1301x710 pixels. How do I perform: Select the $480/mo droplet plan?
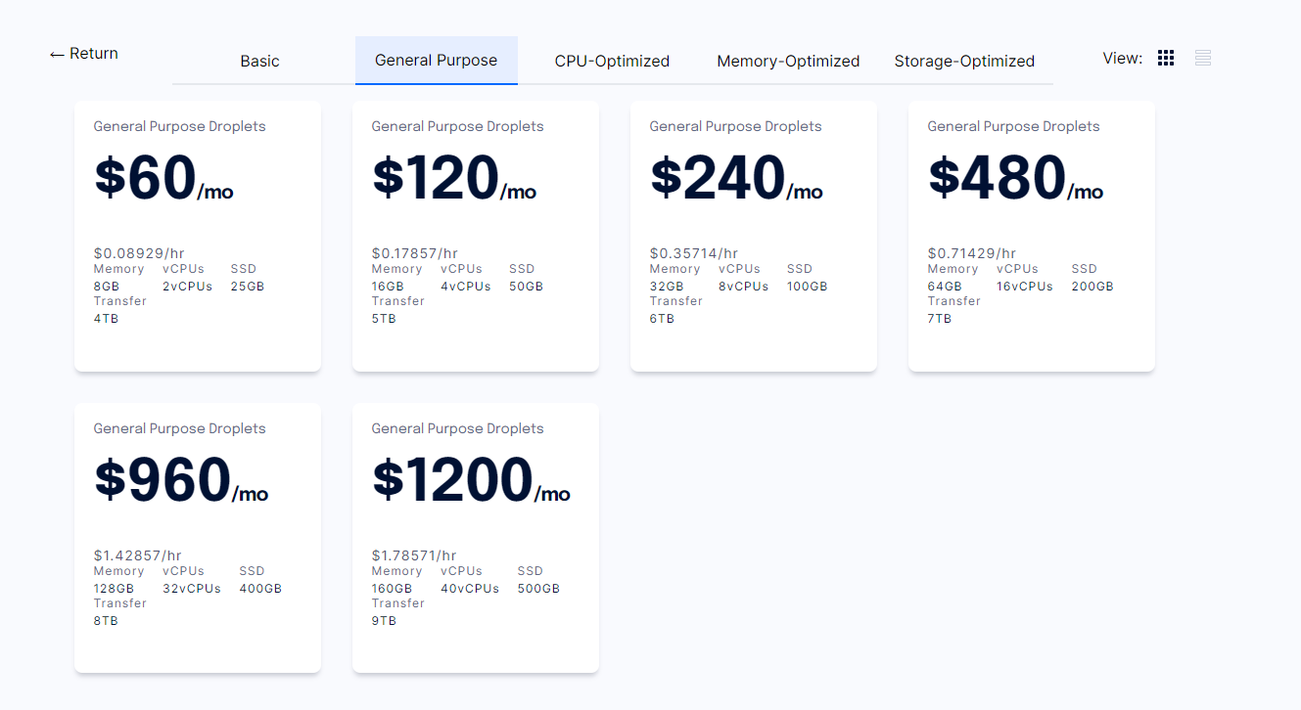[x=1032, y=236]
